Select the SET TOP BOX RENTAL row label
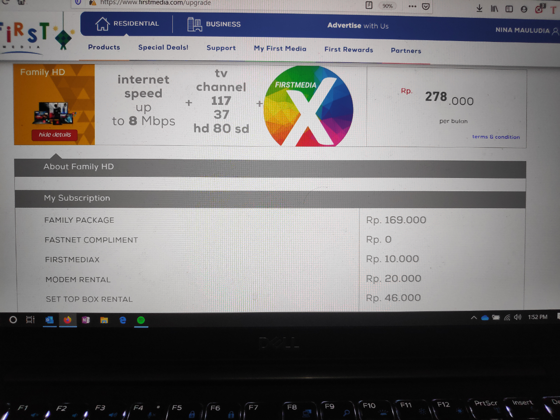The width and height of the screenshot is (560, 420). tap(89, 299)
